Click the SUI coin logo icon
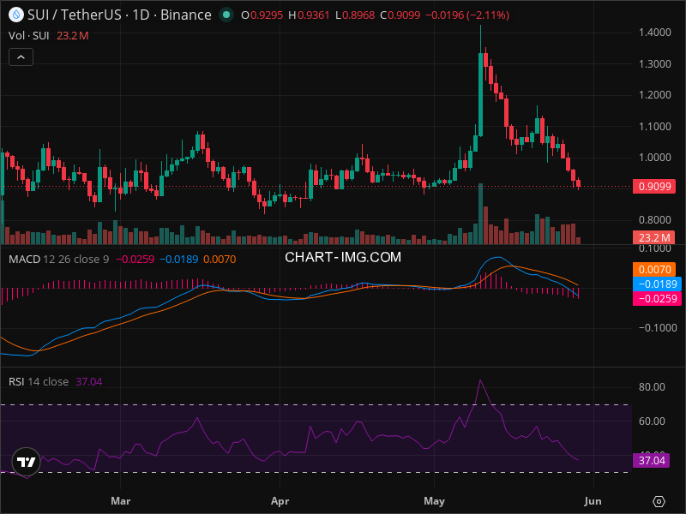This screenshot has width=686, height=514. tap(16, 15)
